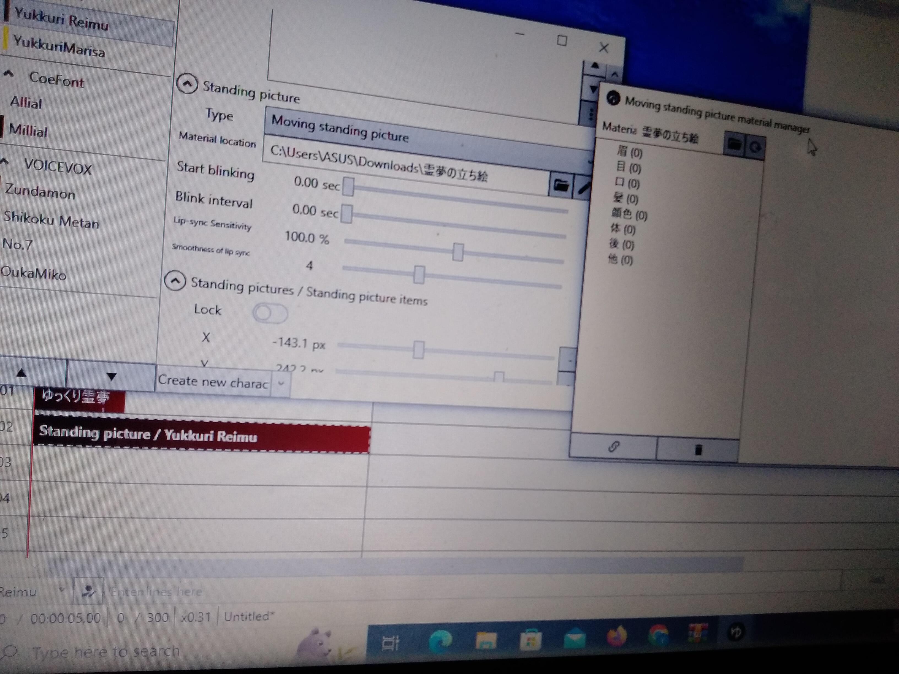899x674 pixels.
Task: Collapse the Standing picture section
Action: (187, 84)
